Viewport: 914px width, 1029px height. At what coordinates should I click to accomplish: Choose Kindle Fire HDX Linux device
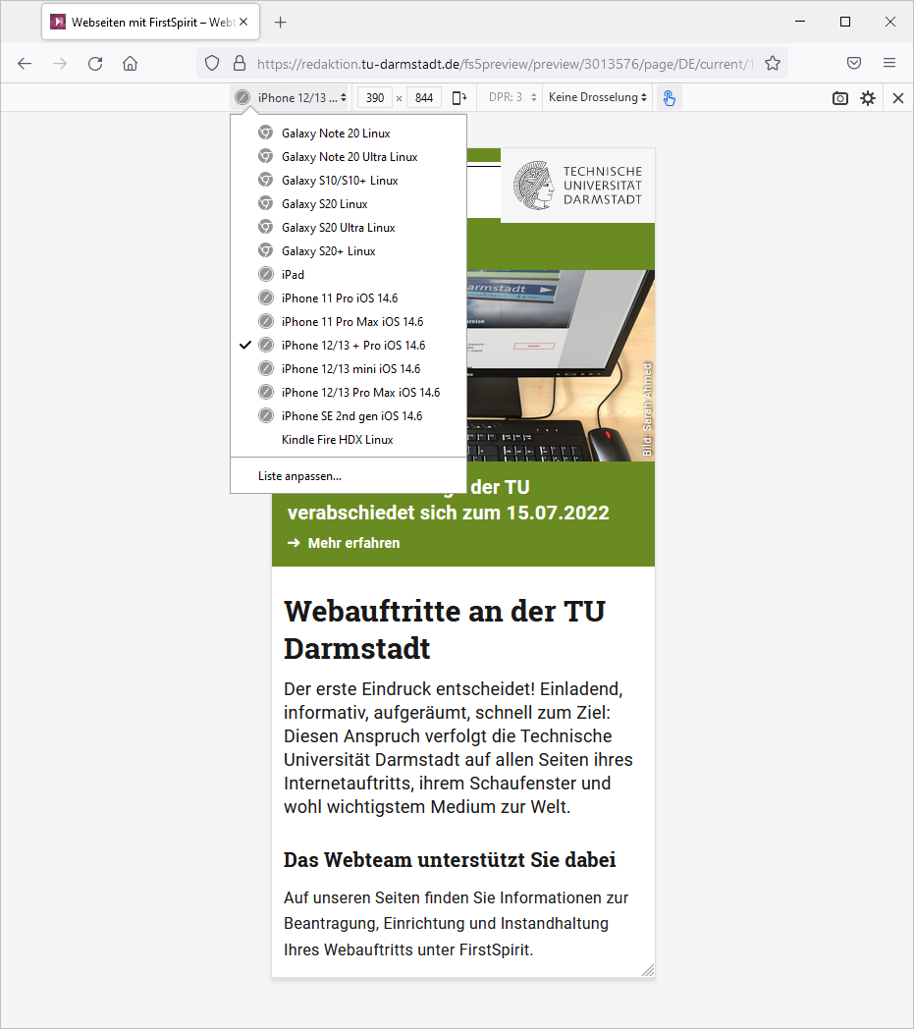349,440
